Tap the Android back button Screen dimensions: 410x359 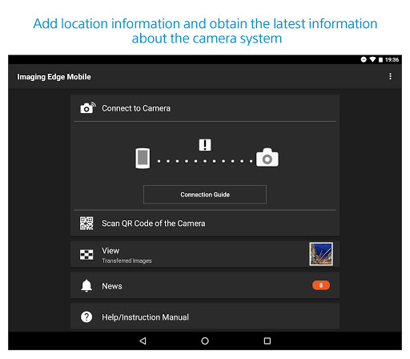143,341
